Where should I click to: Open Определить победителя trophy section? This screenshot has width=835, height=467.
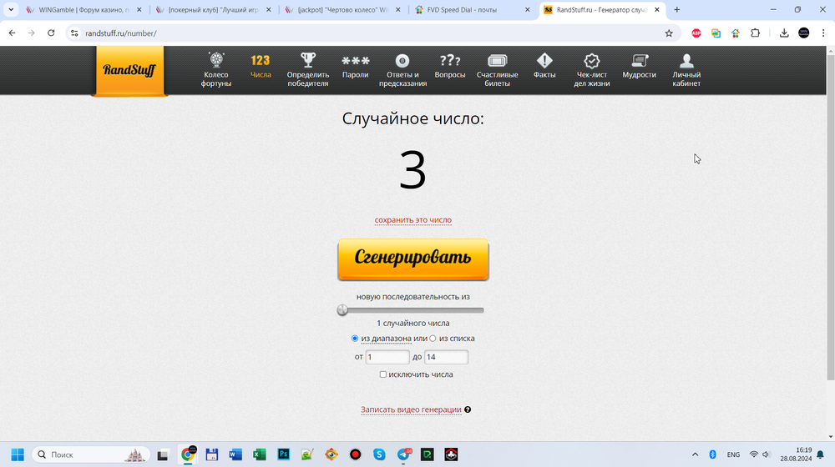[x=308, y=70]
